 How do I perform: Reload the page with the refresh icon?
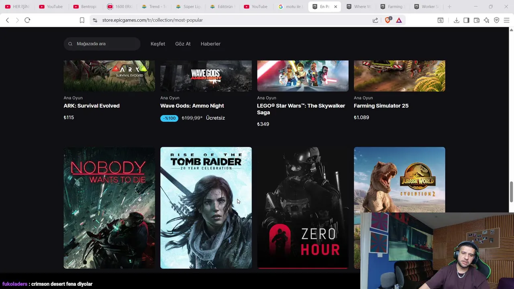click(27, 20)
